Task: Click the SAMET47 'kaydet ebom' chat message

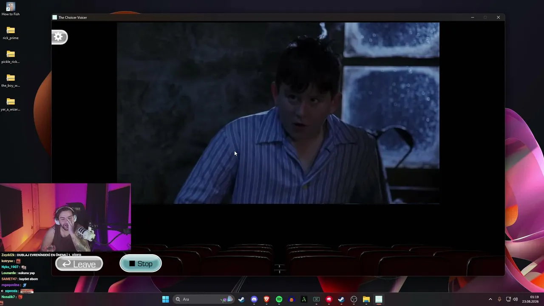Action: [x=20, y=279]
